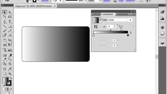The width and height of the screenshot is (167, 94).
Task: Choose the Blob Brush tool
Action: point(4,35)
